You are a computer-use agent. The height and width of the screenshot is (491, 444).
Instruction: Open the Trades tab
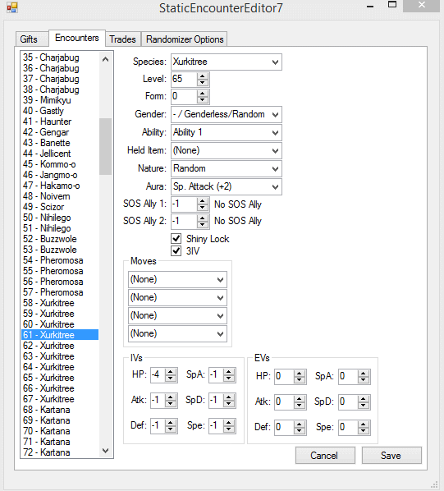click(122, 39)
